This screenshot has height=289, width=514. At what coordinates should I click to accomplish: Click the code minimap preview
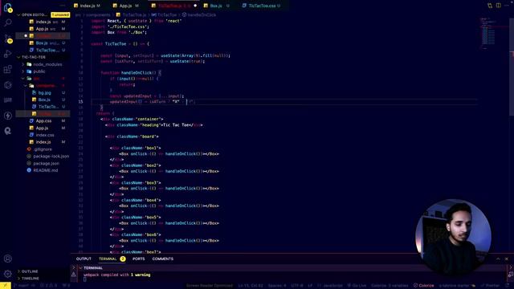487,33
